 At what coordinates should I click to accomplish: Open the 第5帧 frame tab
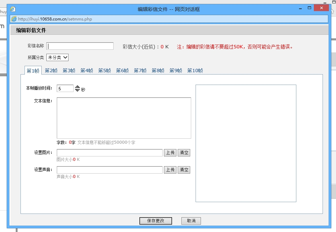click(x=104, y=71)
